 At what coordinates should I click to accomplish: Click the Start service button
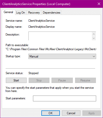click(x=16, y=80)
